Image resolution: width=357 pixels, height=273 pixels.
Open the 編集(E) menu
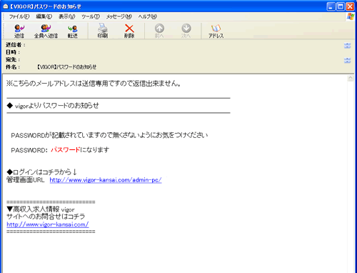click(x=44, y=16)
